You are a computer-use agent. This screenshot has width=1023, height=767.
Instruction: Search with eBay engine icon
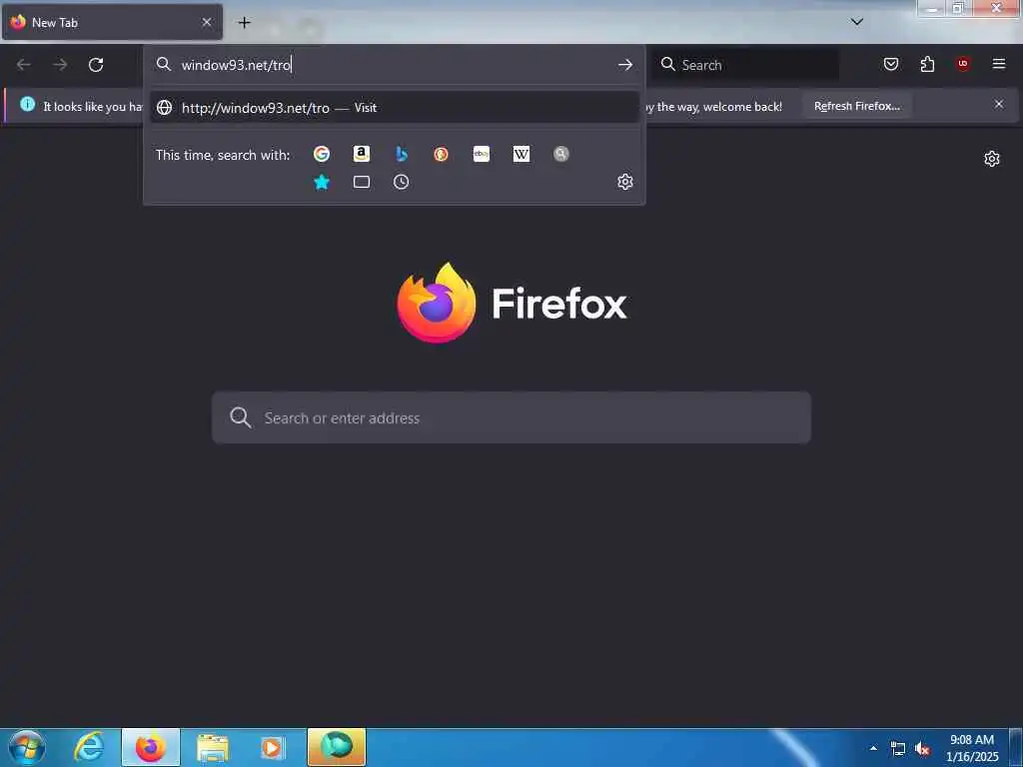pyautogui.click(x=482, y=154)
